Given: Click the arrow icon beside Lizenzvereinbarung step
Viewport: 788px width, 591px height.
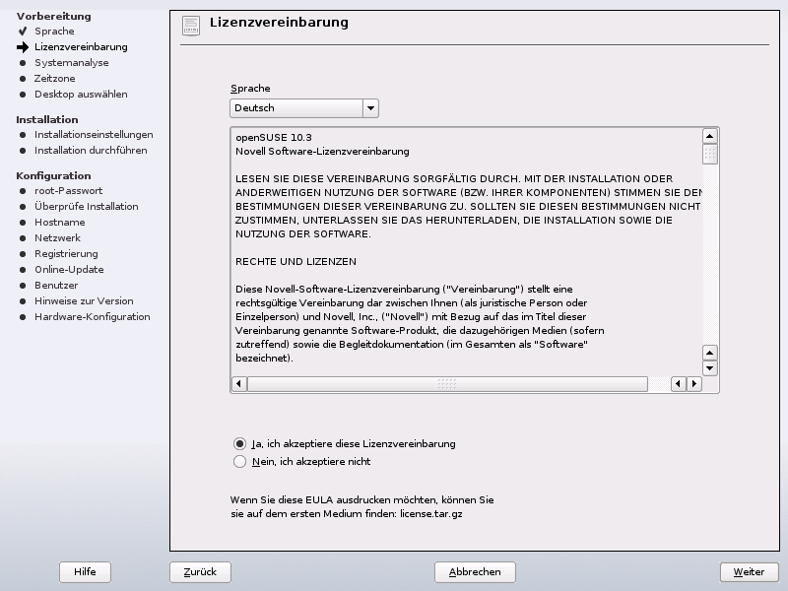Looking at the screenshot, I should [x=23, y=47].
